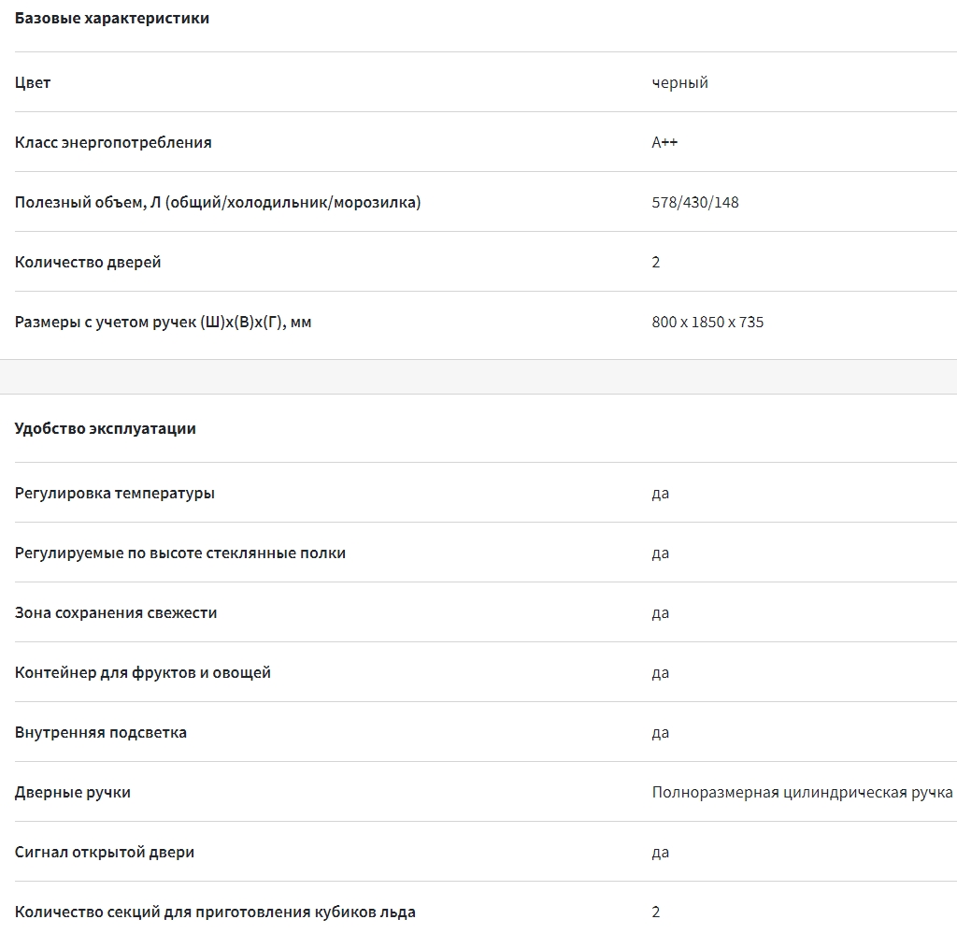
Task: Click the 'Внутренняя подсветка' label
Action: (101, 732)
